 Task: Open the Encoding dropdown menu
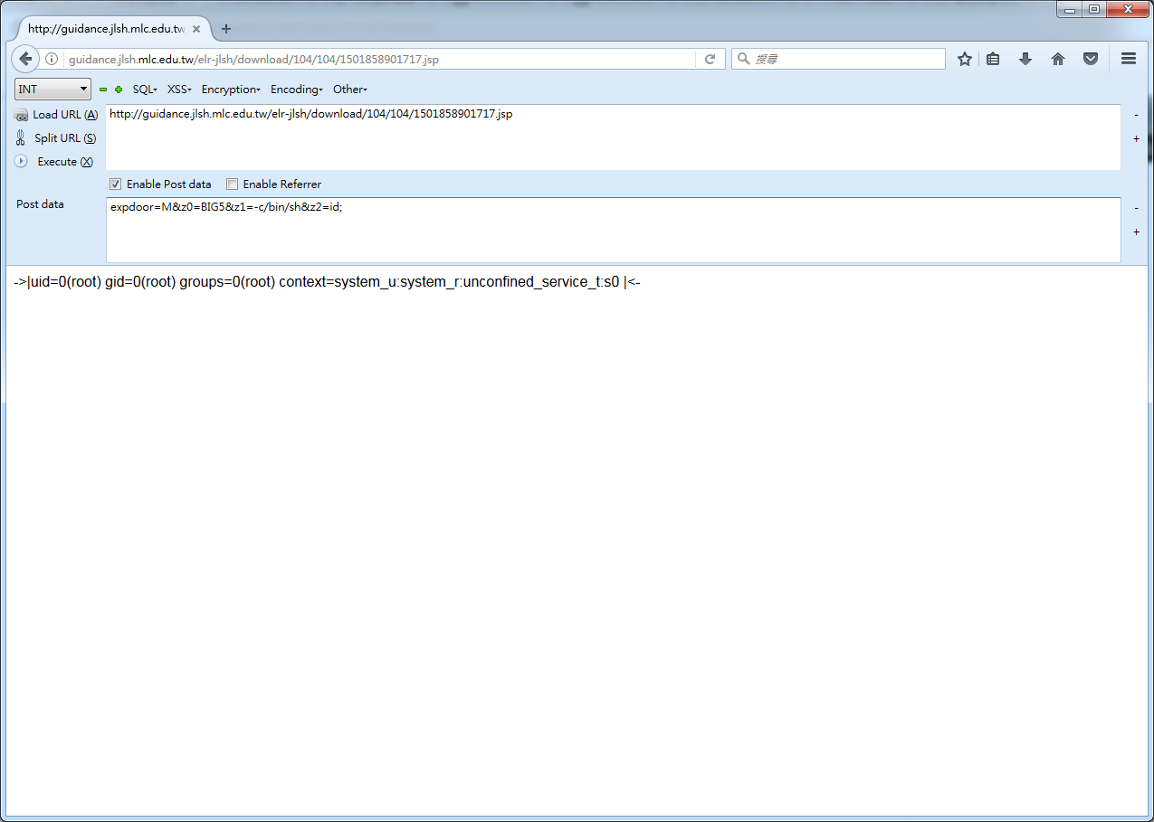[x=297, y=90]
